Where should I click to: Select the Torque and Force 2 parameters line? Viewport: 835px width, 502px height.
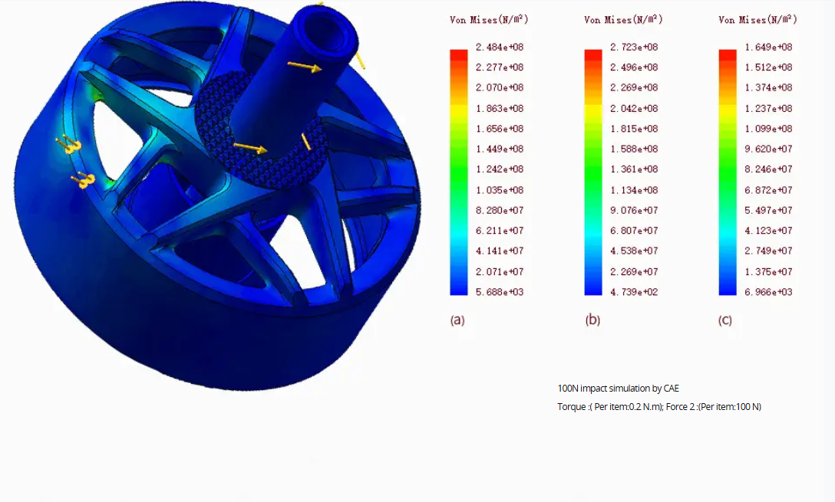(658, 407)
